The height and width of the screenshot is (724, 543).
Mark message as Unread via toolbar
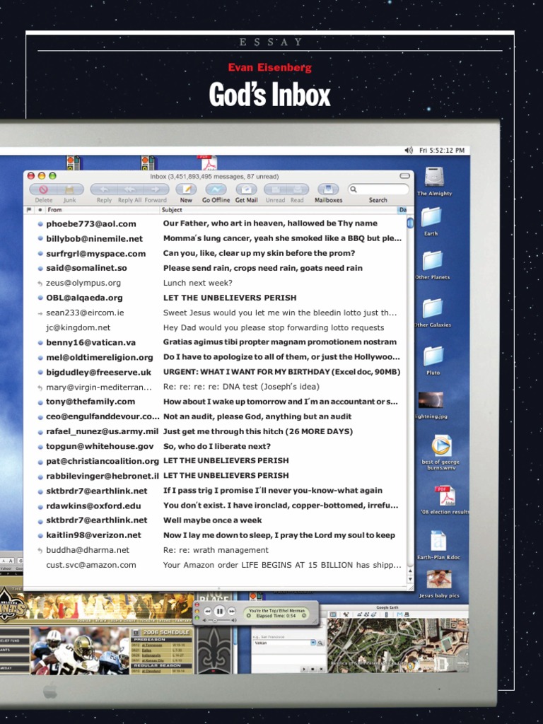275,189
